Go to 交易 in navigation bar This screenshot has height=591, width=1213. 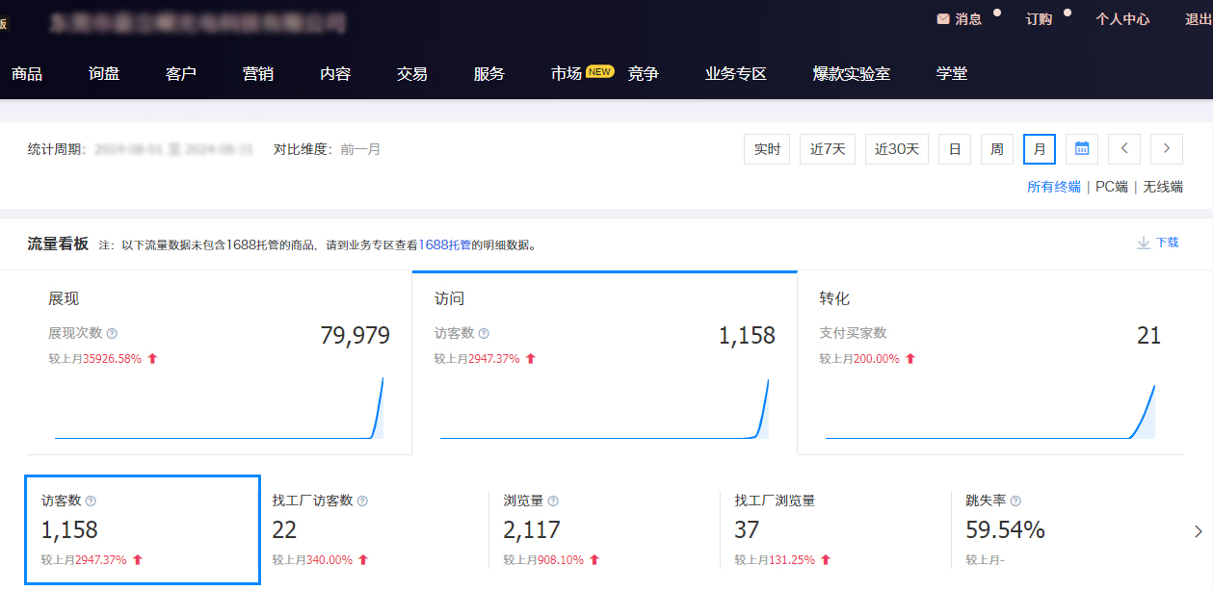tap(412, 73)
